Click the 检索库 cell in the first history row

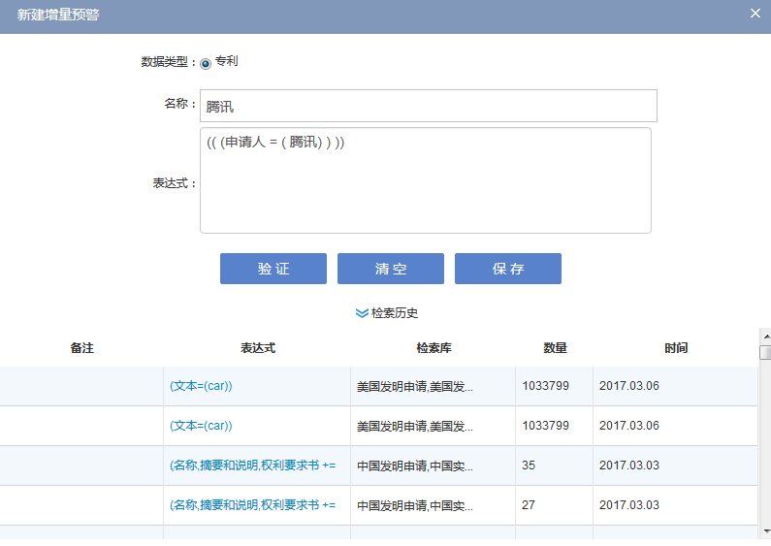point(415,386)
